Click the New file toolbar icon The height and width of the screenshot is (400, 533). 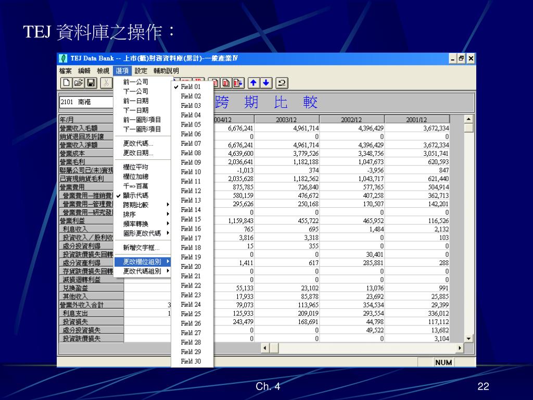point(66,83)
